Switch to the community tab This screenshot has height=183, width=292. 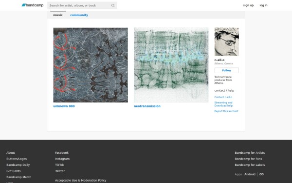[x=79, y=15]
